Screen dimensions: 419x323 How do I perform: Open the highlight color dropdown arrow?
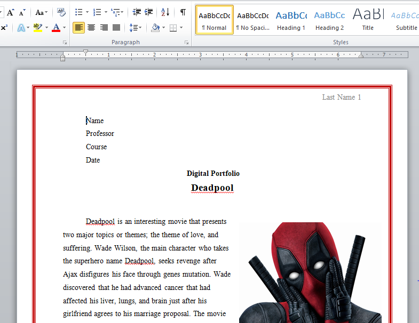(x=47, y=28)
